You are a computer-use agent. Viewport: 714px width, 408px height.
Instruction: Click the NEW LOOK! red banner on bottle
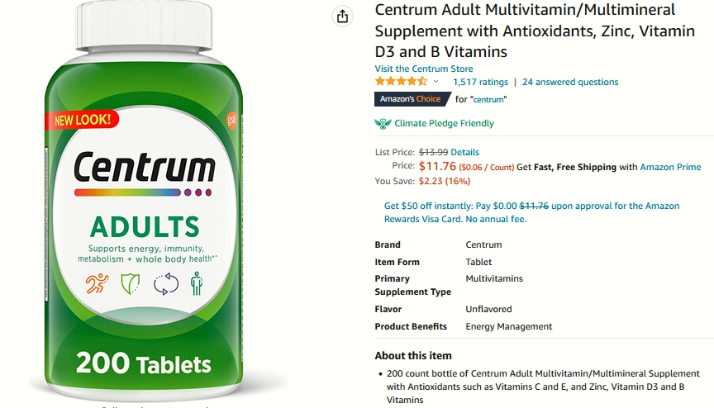click(82, 120)
